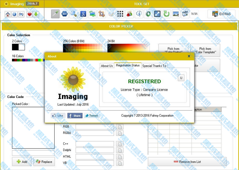
Task: Open the B64 encoder tool
Action: [x=65, y=14]
